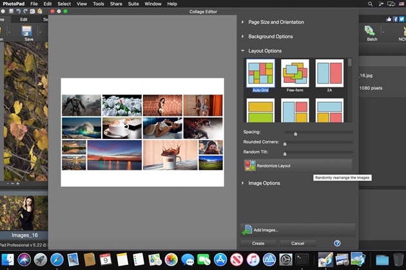Open the App Store from the dock
406x270 pixels.
coord(221,260)
